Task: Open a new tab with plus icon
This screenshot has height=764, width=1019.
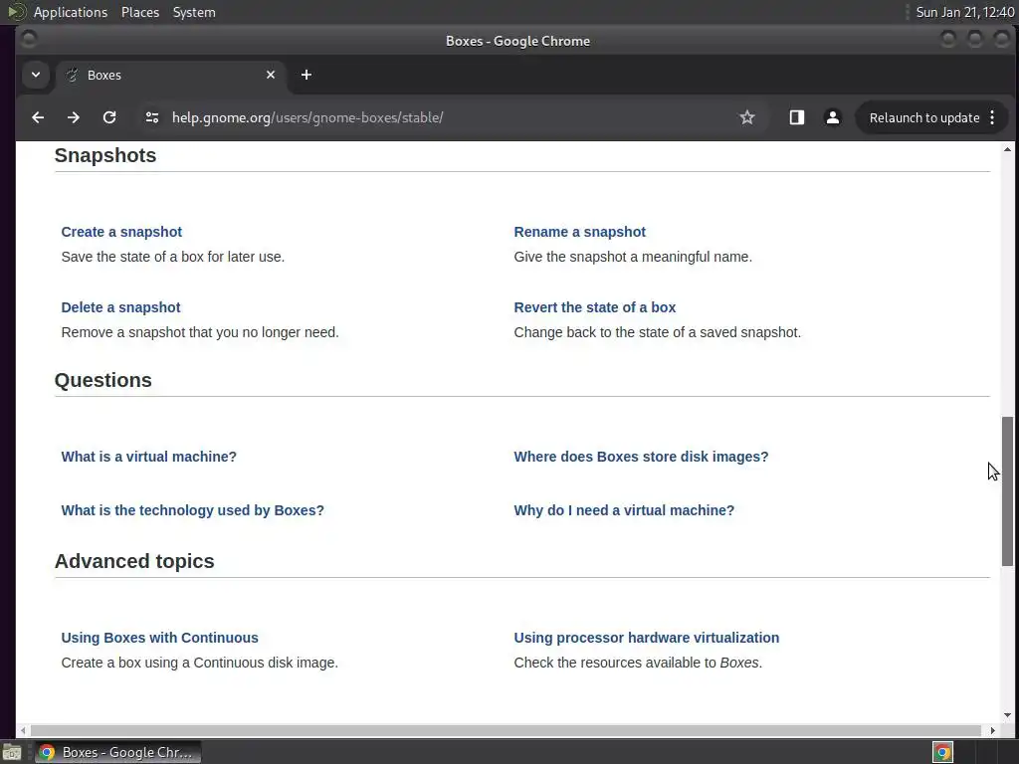Action: (x=306, y=75)
